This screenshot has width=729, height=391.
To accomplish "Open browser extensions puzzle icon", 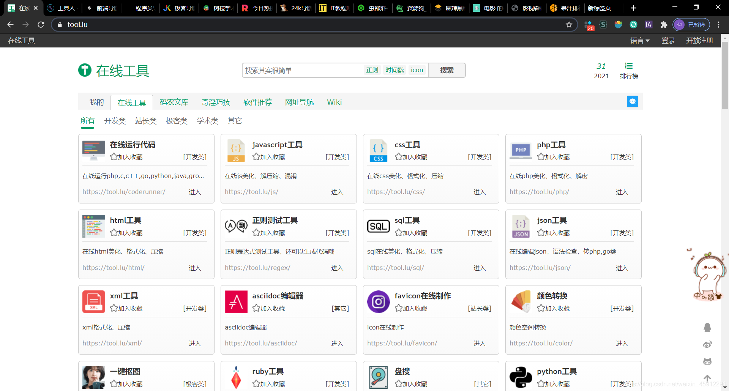I will pos(664,25).
